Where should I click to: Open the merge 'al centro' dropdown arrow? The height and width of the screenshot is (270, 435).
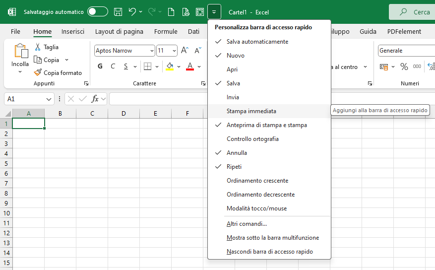(366, 67)
